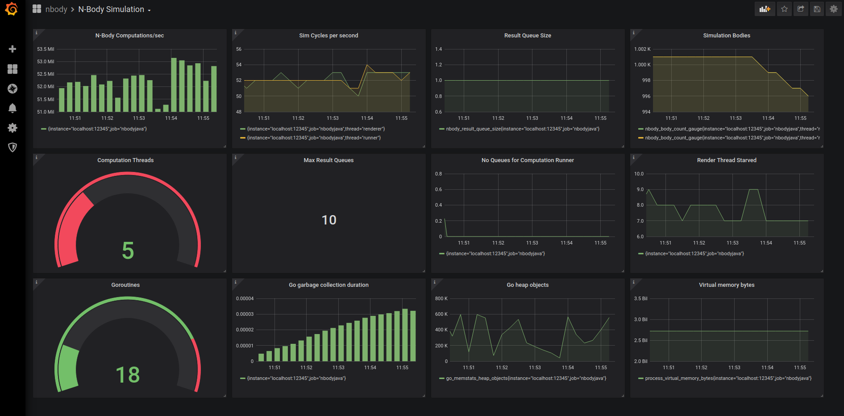The width and height of the screenshot is (844, 416).
Task: Click info icon on Max Result Queues panel
Action: pos(235,157)
